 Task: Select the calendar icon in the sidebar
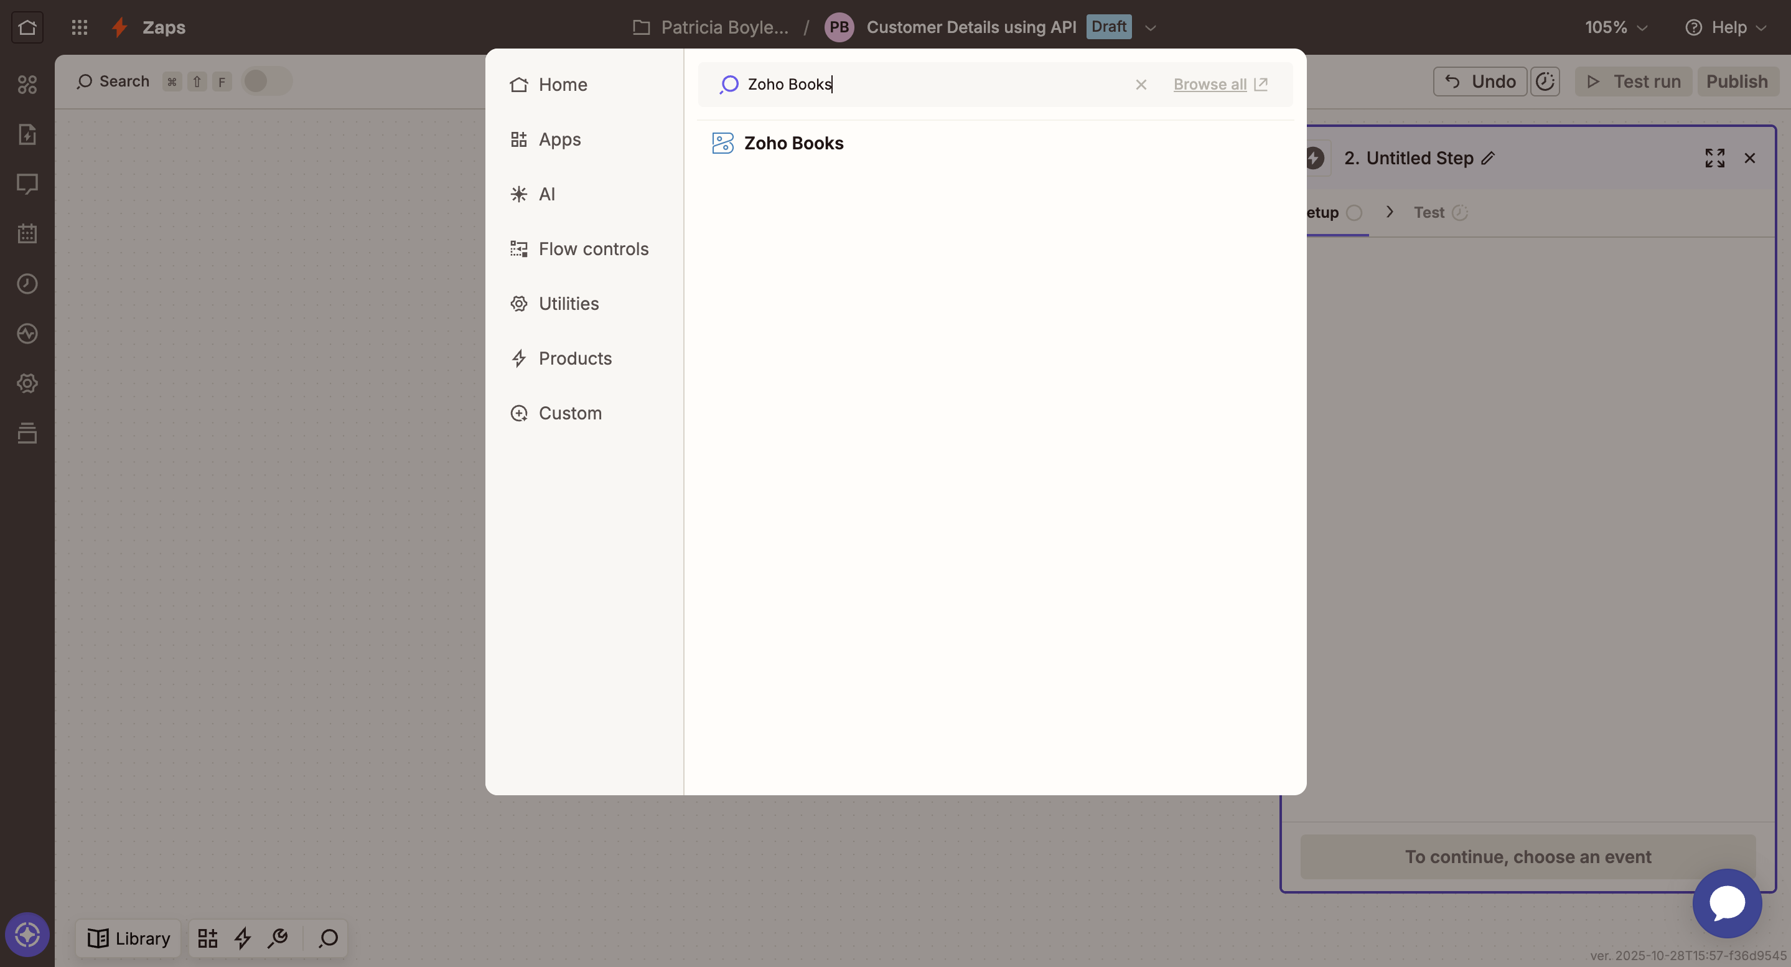(27, 233)
